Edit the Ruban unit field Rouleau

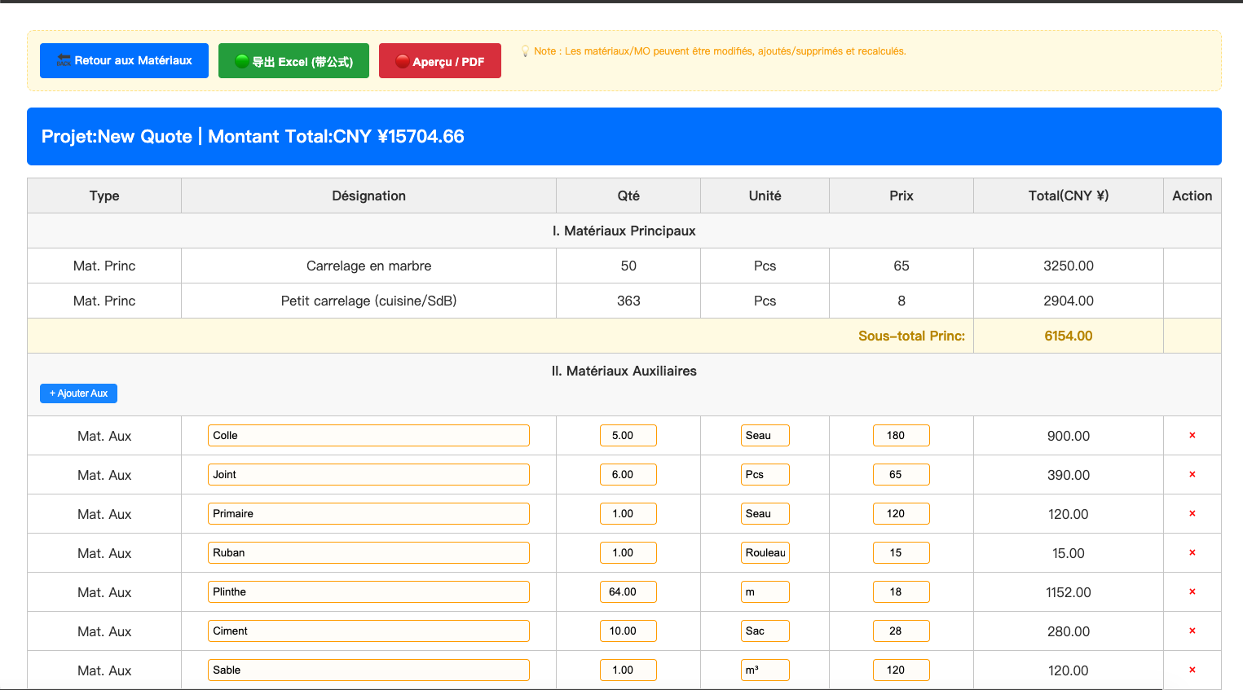[765, 553]
